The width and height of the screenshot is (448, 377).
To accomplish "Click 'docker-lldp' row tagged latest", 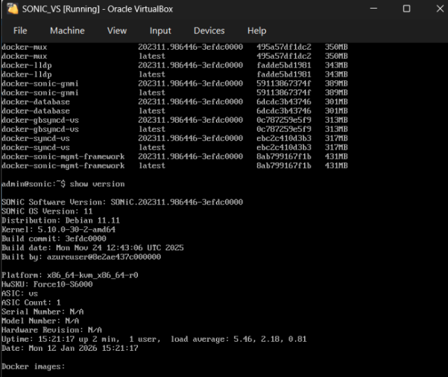I will pos(175,74).
